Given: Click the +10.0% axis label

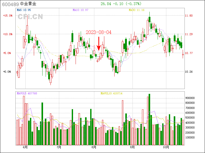Looking at the screenshot, I should [8, 34].
